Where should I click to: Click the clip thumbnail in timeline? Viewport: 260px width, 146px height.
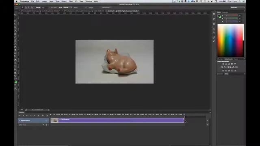pyautogui.click(x=54, y=120)
